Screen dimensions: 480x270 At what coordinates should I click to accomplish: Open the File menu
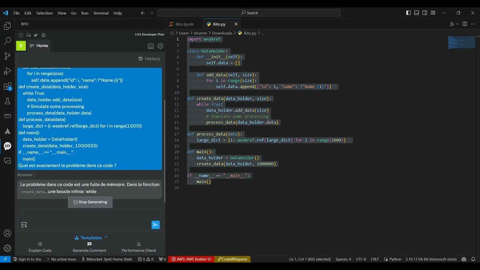click(16, 13)
